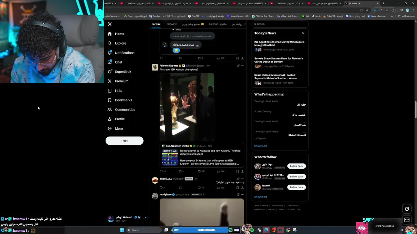Open joodyhere post more options
Image resolution: width=417 pixels, height=234 pixels.
(242, 194)
